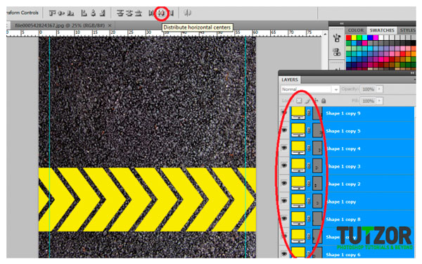Switch to the Styles tab
The image size is (422, 264).
click(x=407, y=30)
